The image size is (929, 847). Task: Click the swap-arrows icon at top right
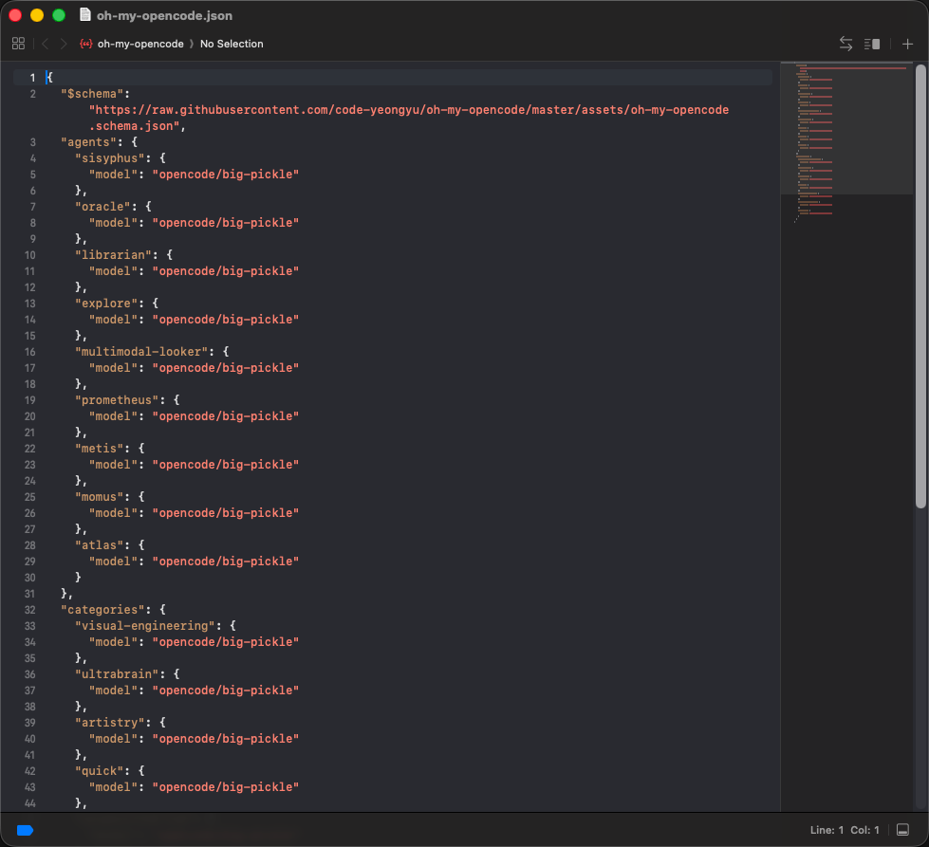[845, 44]
